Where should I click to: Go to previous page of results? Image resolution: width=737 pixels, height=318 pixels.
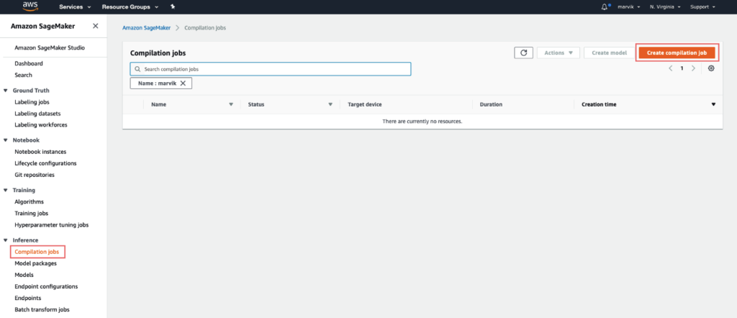671,68
